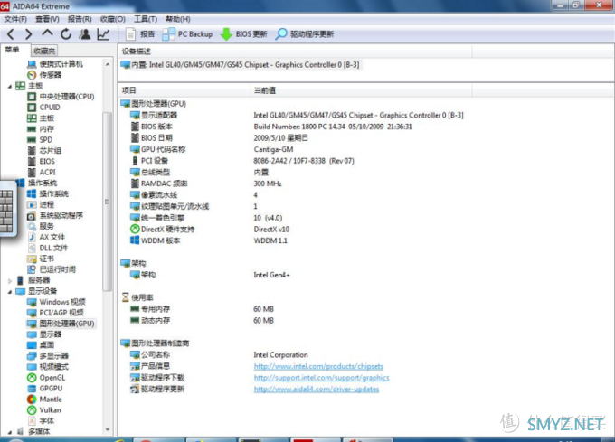Select 中央处理器(CPU) tree item

pyautogui.click(x=61, y=97)
